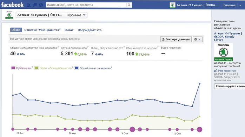
Task: Click the Всего подписок label
Action: click(x=171, y=48)
